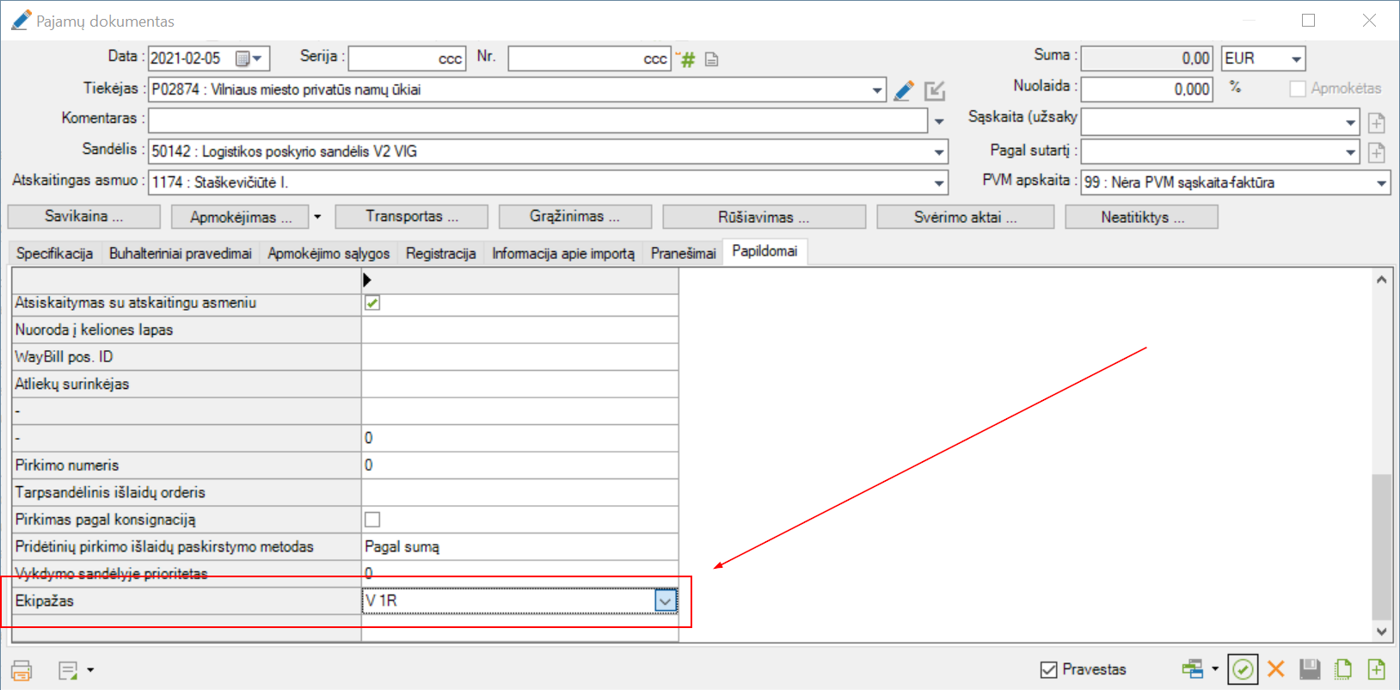Image resolution: width=1400 pixels, height=690 pixels.
Task: Open the EUR currency dropdown
Action: [1296, 59]
